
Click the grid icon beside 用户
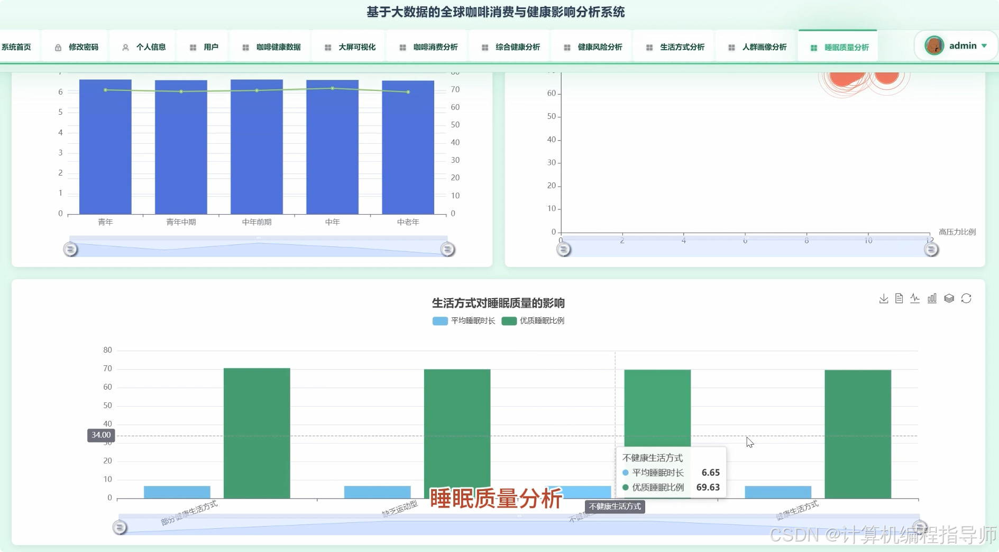pos(193,47)
